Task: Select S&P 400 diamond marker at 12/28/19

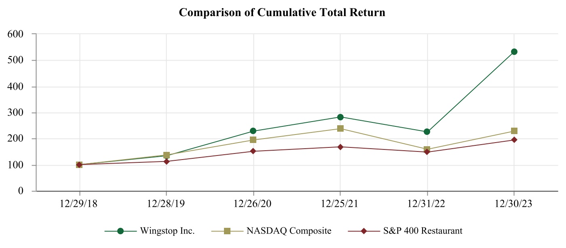Action: (166, 161)
